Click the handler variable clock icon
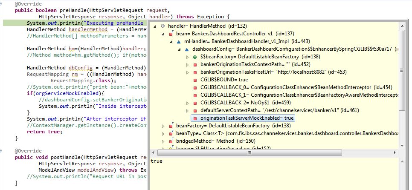 [x=162, y=26]
